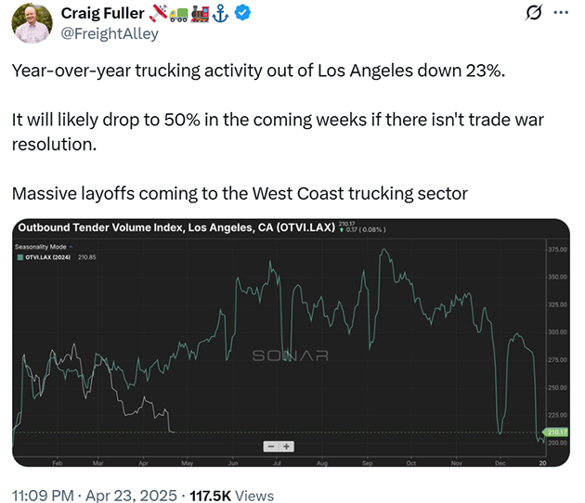The height and width of the screenshot is (503, 585).
Task: Click the OTVI.LAX (2024) legend label
Action: coord(48,257)
